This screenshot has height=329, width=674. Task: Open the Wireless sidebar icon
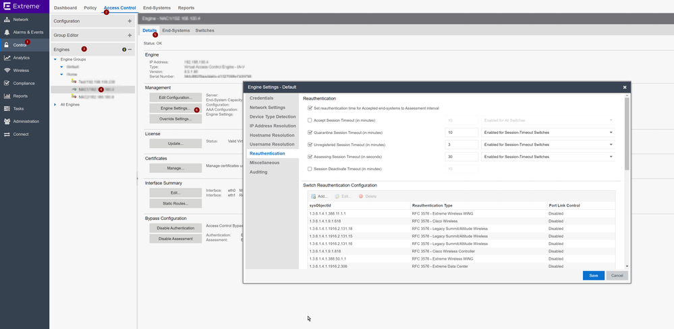pyautogui.click(x=7, y=70)
